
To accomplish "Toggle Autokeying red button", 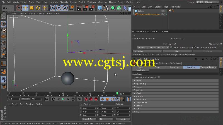I will (91, 99).
